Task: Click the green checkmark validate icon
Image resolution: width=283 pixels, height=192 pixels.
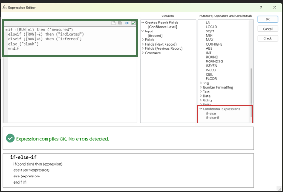Action: coord(134,23)
